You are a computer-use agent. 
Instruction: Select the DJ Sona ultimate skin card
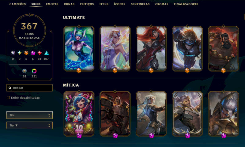pos(79,48)
